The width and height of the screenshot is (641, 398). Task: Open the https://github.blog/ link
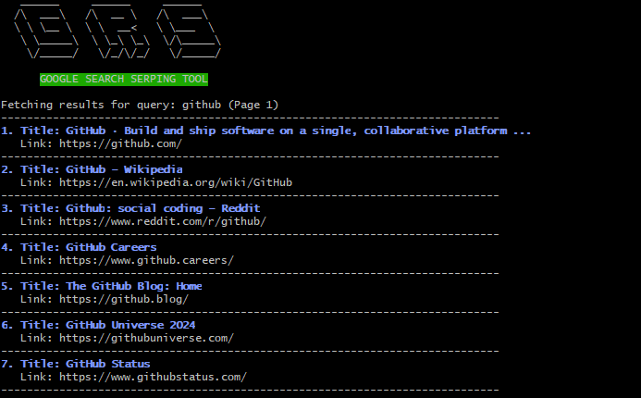coord(124,299)
